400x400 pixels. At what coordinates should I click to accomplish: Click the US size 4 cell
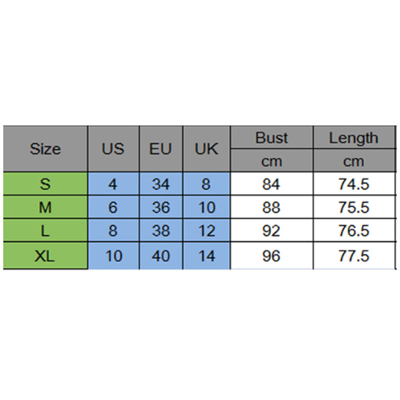(113, 184)
